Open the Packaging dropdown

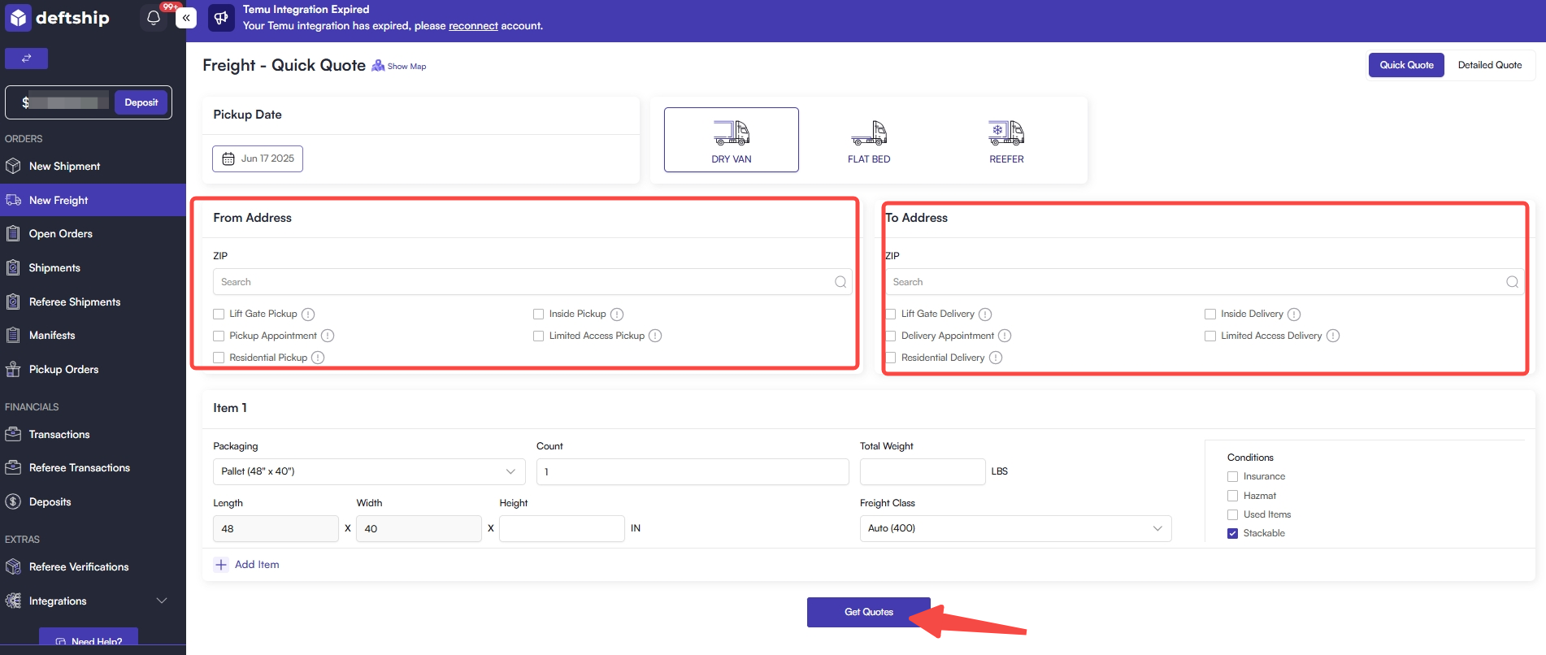369,471
